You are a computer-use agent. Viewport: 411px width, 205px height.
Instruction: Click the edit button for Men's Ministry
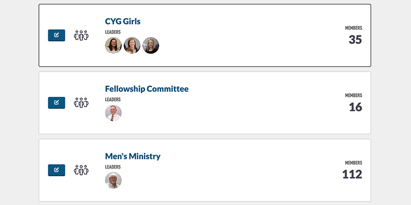tap(57, 170)
